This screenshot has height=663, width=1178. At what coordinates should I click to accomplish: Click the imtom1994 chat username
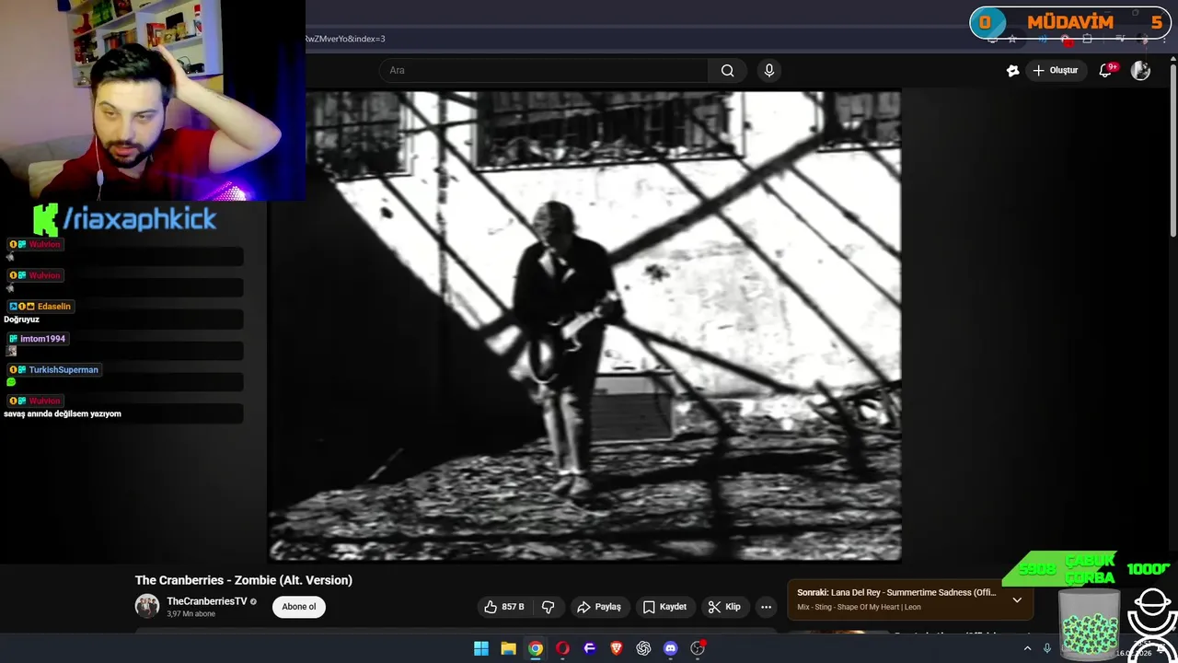click(x=43, y=339)
